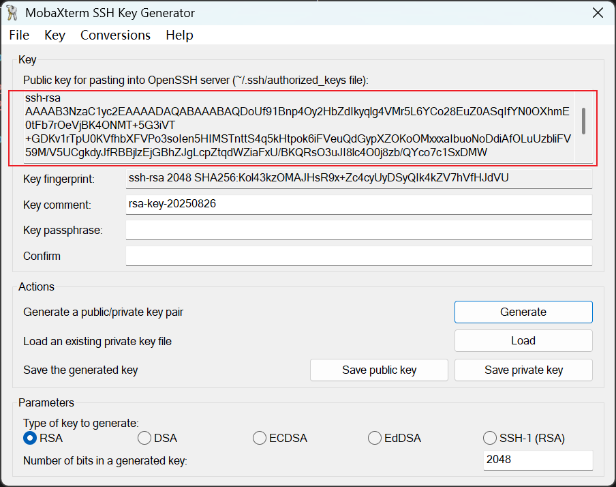Click the 'Parameters' group heading
Screen dimensions: 616x487
pos(46,403)
